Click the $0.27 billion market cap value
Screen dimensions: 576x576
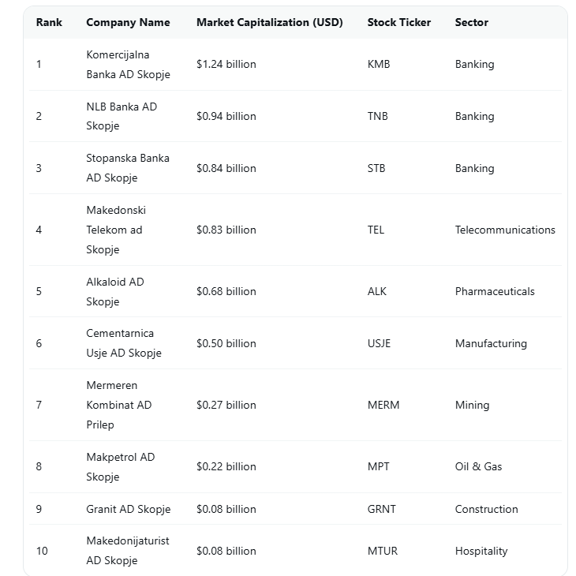pos(226,405)
